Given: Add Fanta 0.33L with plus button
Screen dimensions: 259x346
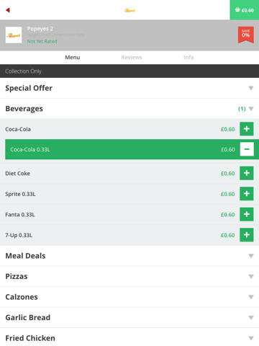Looking at the screenshot, I should tap(247, 214).
